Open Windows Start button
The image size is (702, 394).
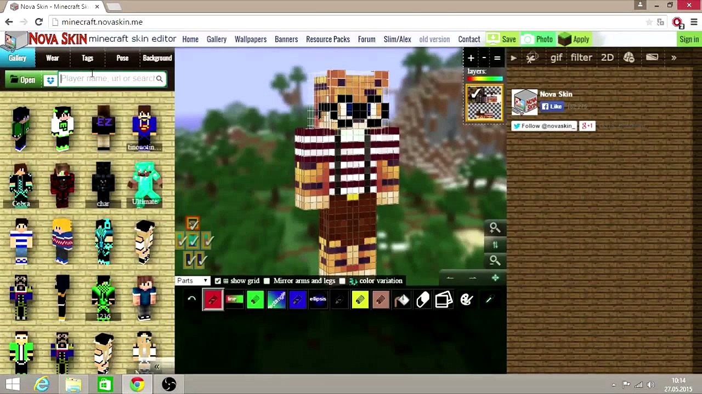coord(13,384)
